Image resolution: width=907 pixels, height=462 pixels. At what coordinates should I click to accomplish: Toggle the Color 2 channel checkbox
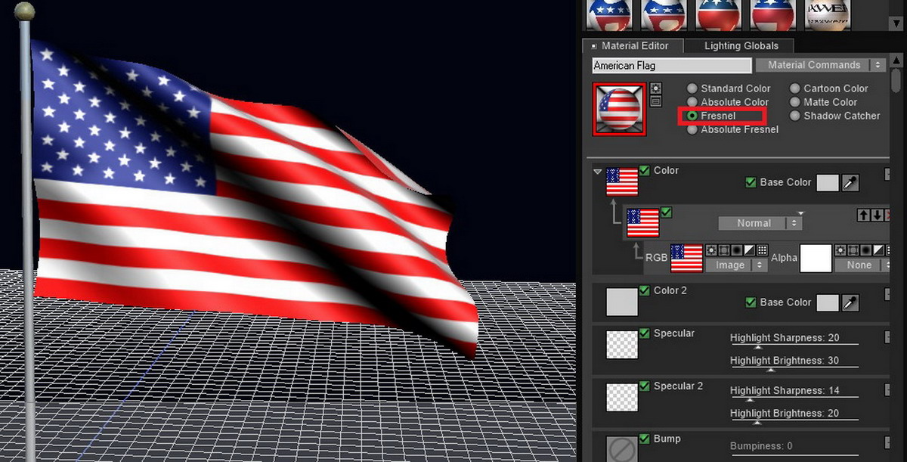click(644, 290)
